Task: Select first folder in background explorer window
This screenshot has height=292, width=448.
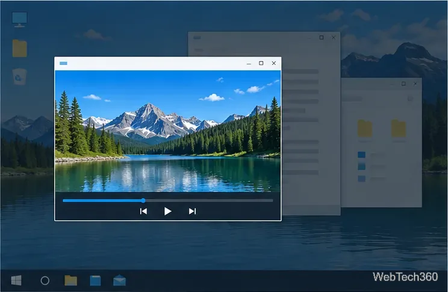Action: pyautogui.click(x=365, y=129)
